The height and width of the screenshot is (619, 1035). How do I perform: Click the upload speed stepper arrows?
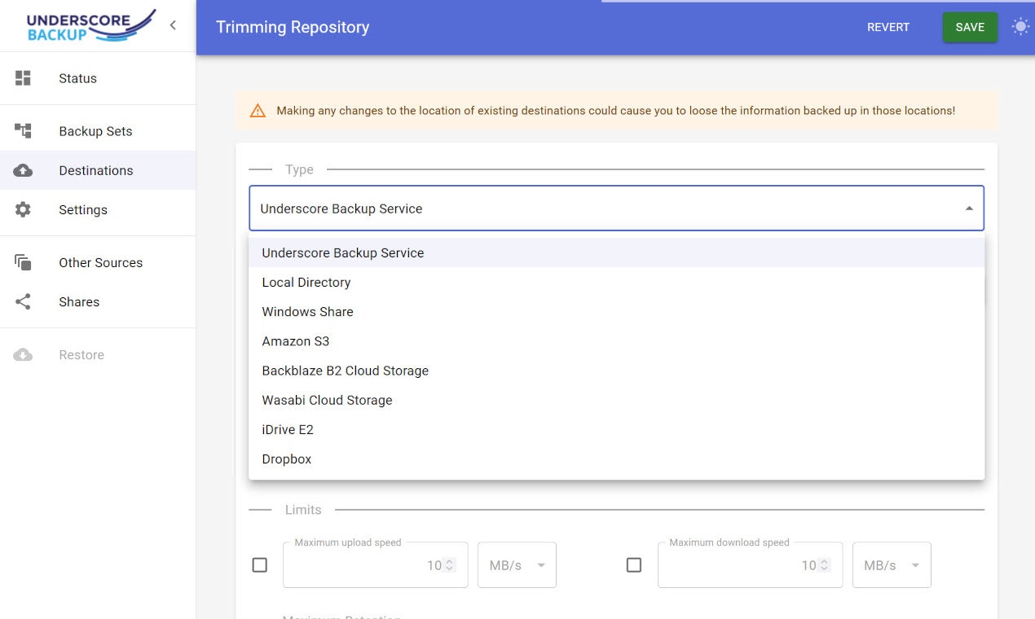[450, 565]
